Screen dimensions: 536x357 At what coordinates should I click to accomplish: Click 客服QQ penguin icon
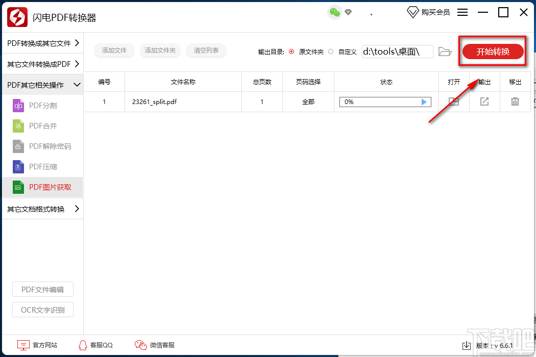tap(83, 345)
